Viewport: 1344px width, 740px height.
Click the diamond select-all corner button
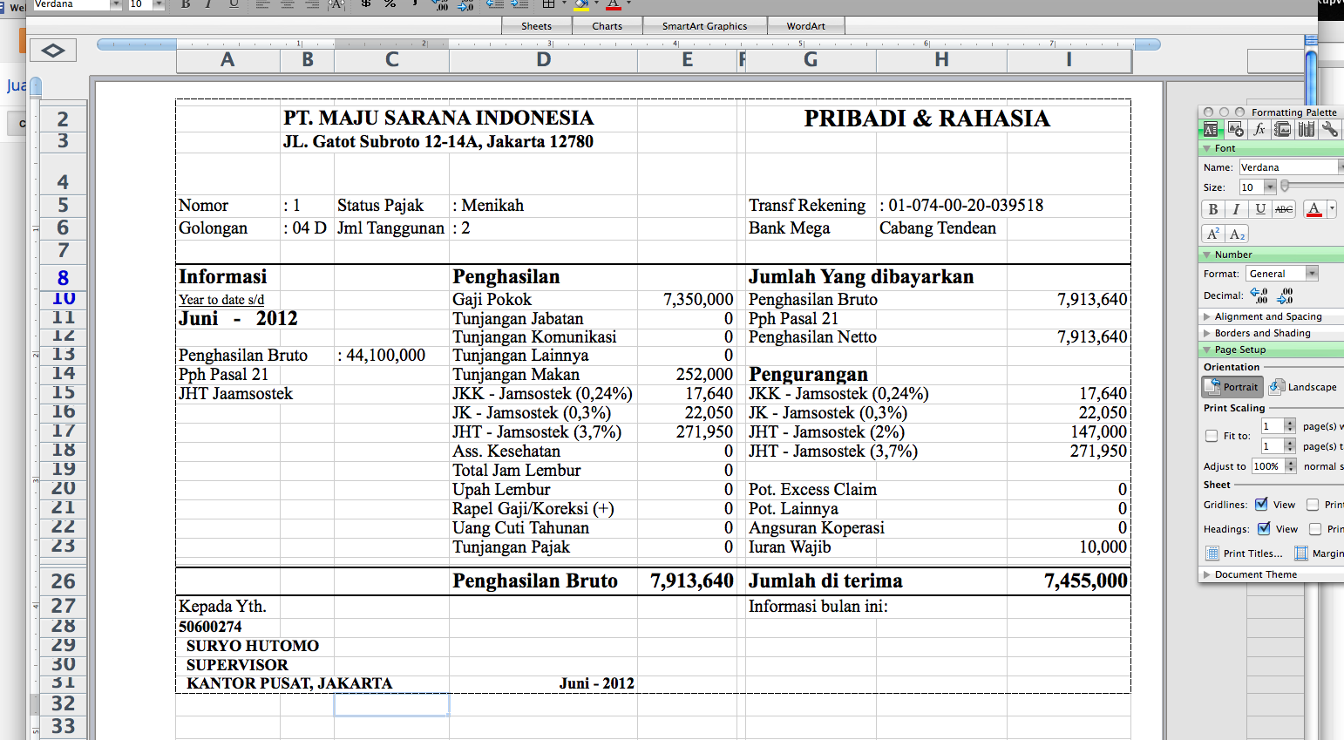pyautogui.click(x=52, y=51)
